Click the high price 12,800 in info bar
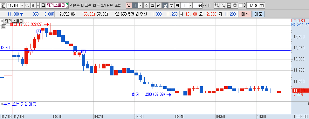 (211, 14)
